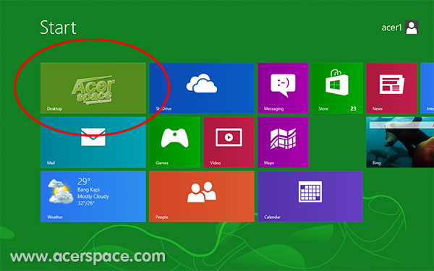This screenshot has height=271, width=434.
Task: Click the www.acerspace.com watermark text
Action: 88,257
